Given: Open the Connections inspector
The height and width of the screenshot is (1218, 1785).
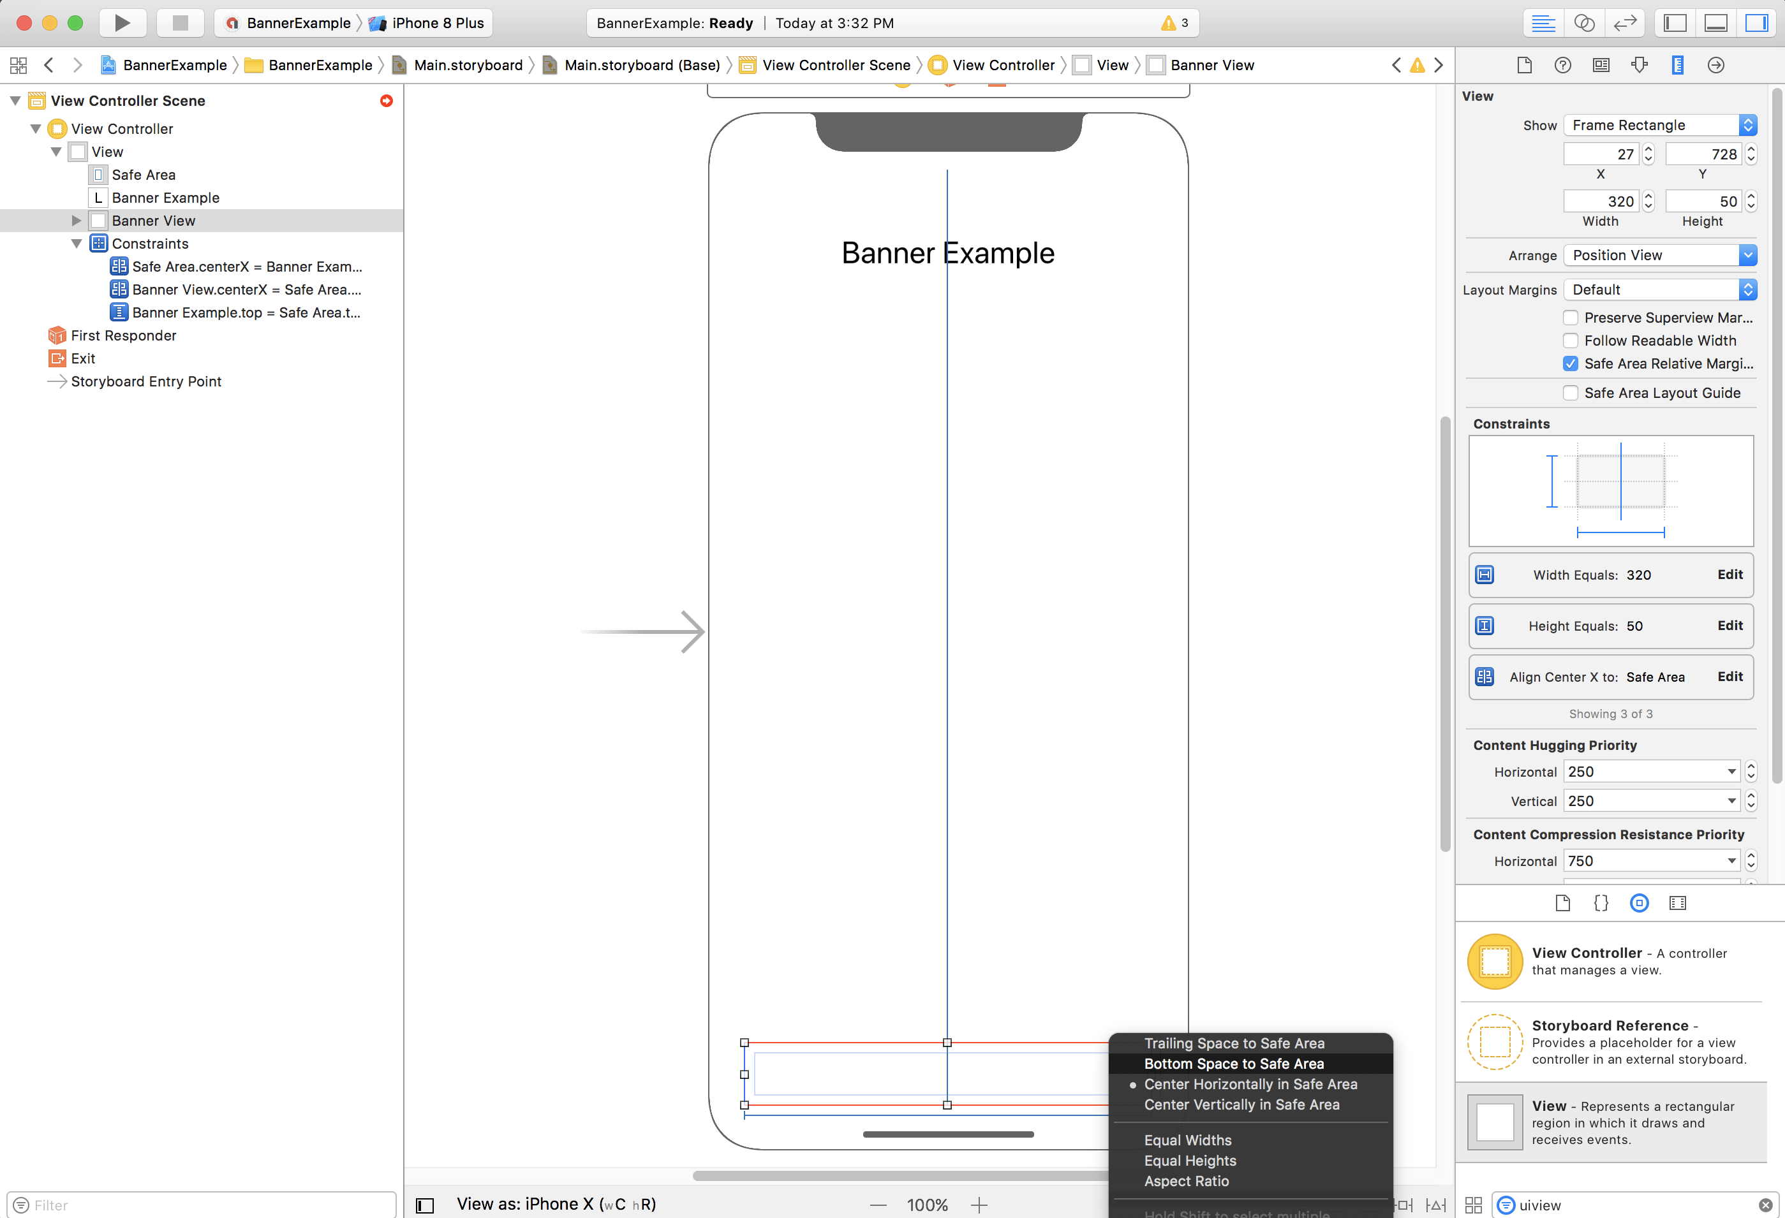Looking at the screenshot, I should coord(1715,65).
